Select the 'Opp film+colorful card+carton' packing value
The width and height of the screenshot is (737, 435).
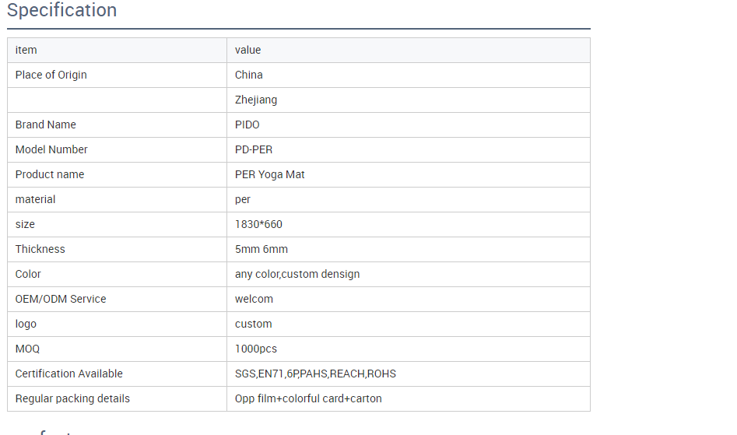308,398
